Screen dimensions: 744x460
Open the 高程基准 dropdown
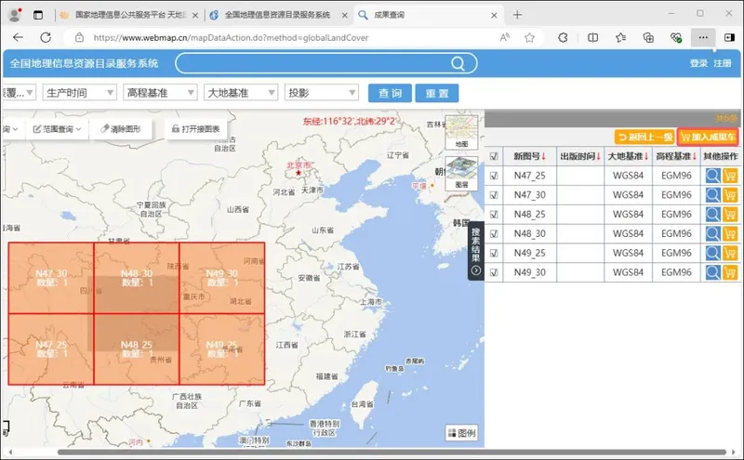(160, 93)
